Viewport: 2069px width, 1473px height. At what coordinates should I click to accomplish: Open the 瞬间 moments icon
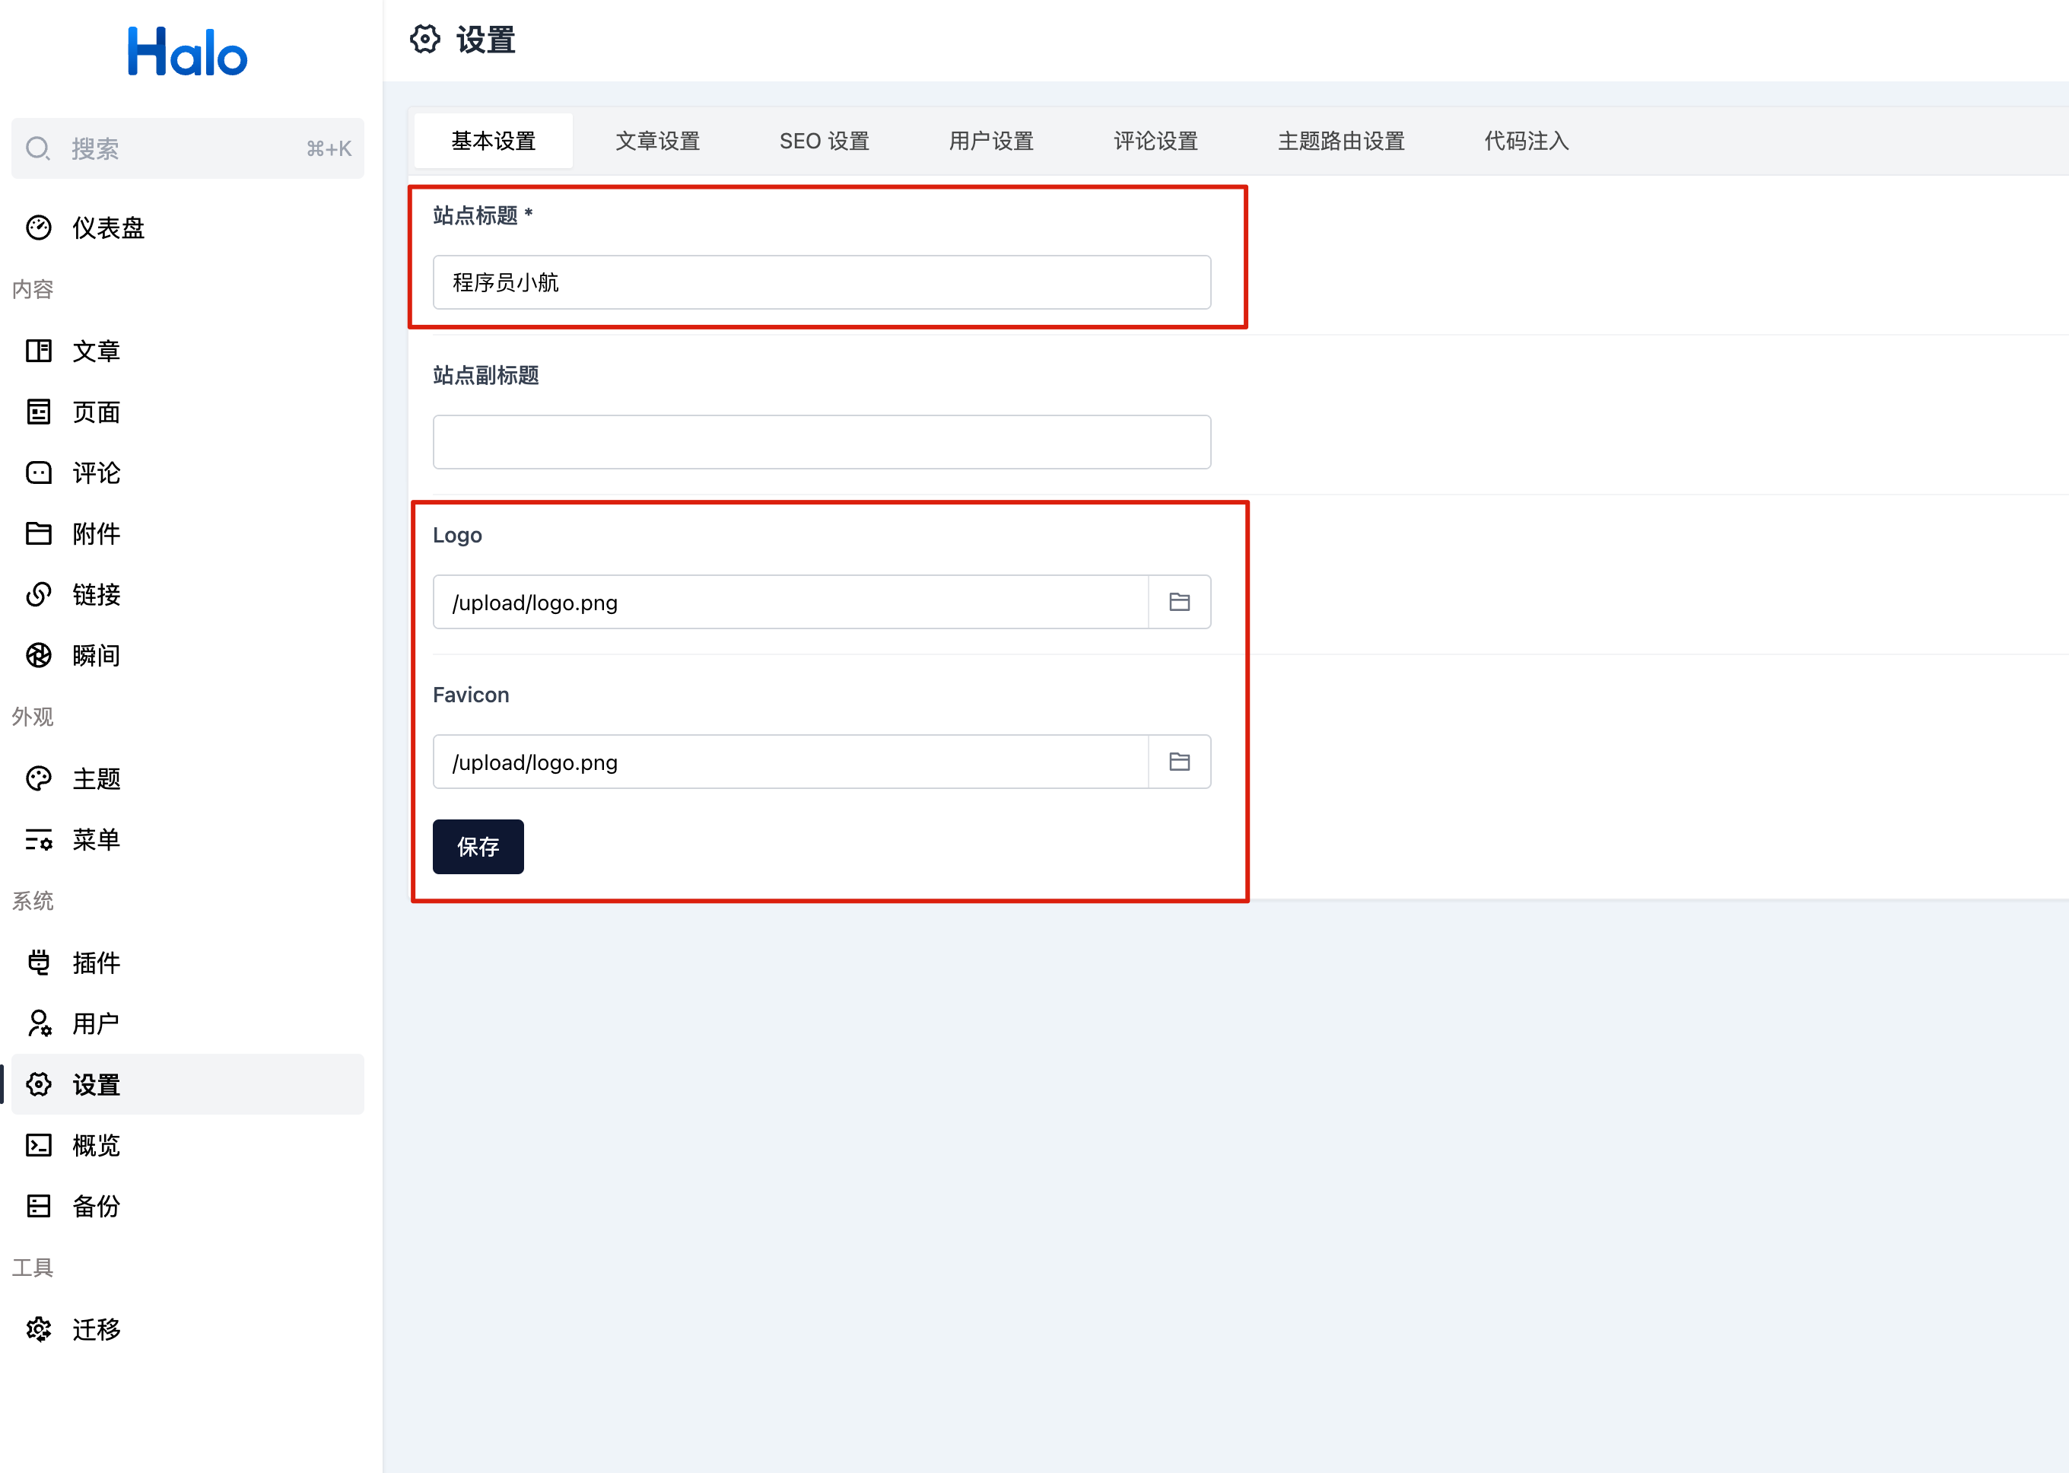39,655
